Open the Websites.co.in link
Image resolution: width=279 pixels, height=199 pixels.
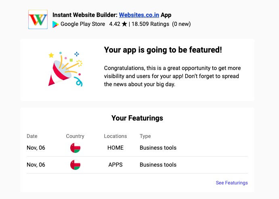coord(139,15)
